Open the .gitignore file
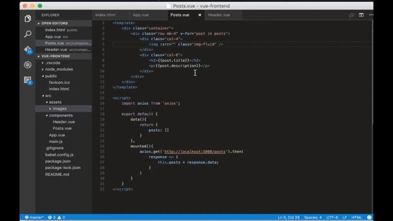Screen dimensions: 393x221 [64, 148]
